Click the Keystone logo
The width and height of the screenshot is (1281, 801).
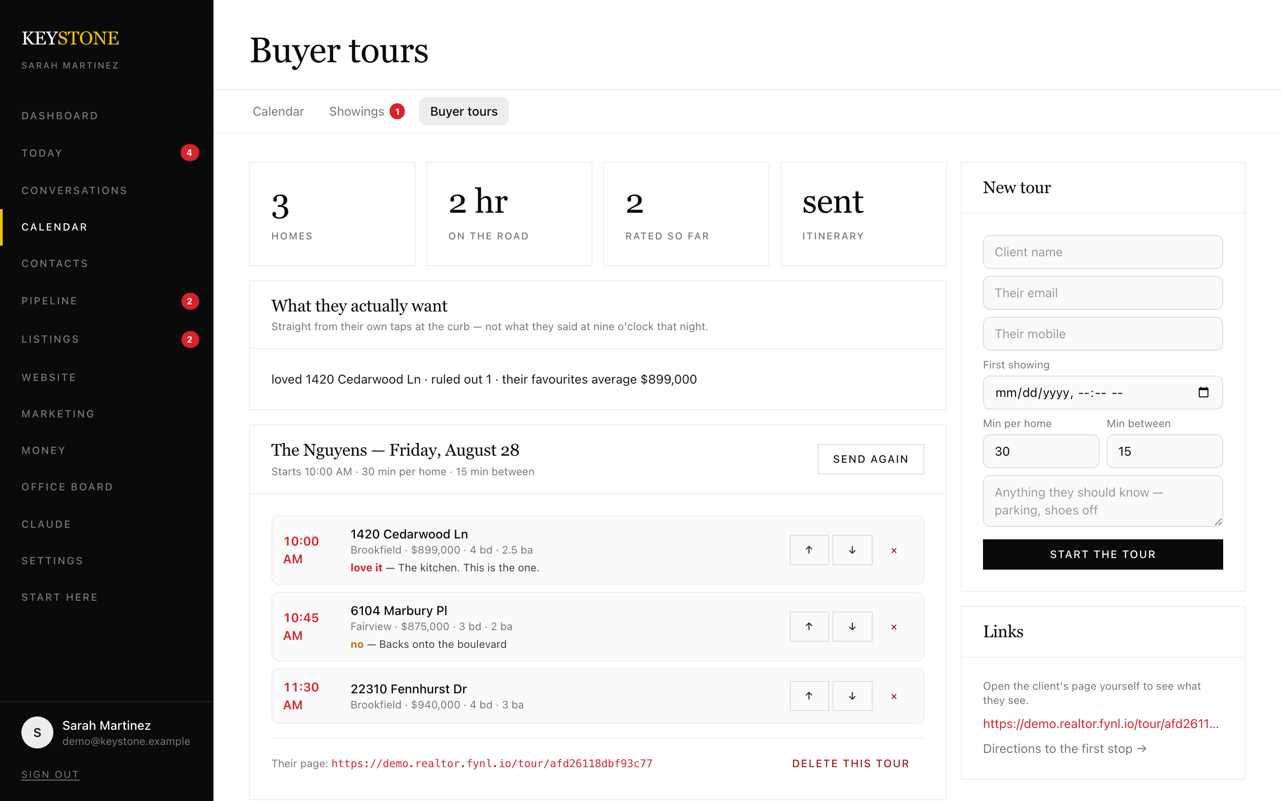point(70,38)
